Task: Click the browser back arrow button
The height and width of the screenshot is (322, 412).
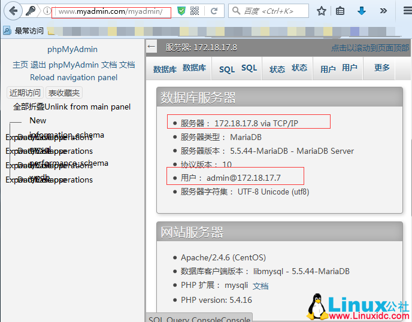Action: 13,11
